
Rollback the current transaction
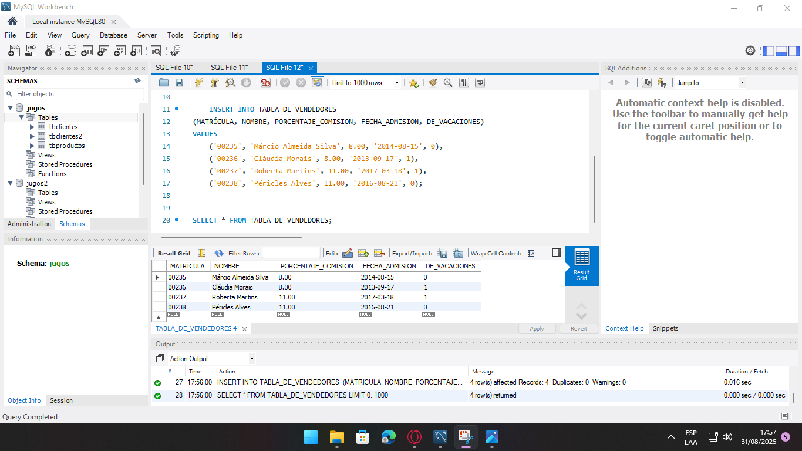coord(301,83)
